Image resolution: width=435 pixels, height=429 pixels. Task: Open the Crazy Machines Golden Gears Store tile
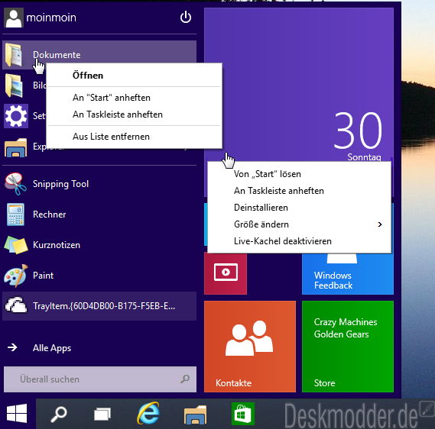[348, 347]
